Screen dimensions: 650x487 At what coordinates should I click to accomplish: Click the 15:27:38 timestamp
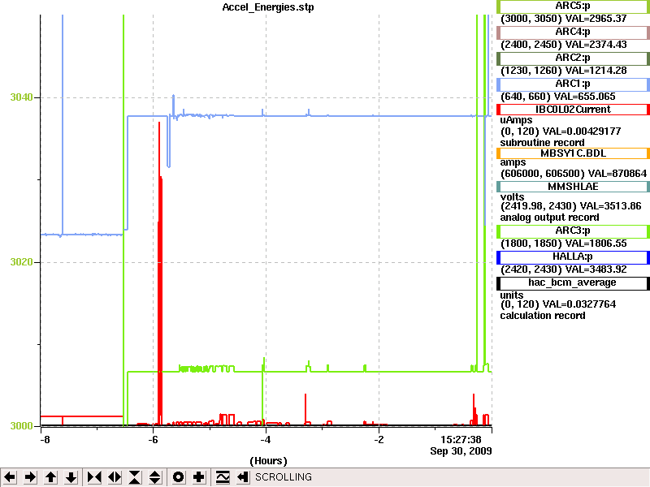461,440
